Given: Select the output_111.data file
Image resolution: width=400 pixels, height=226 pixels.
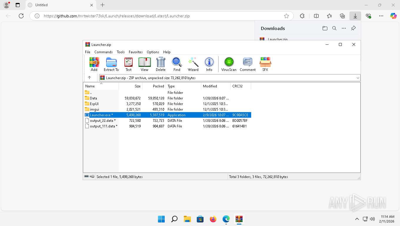Looking at the screenshot, I should point(167,126).
